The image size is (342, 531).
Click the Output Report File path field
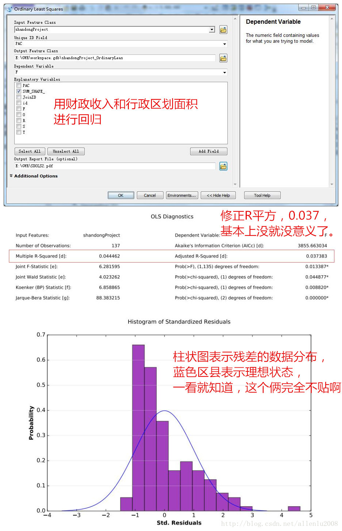click(115, 166)
